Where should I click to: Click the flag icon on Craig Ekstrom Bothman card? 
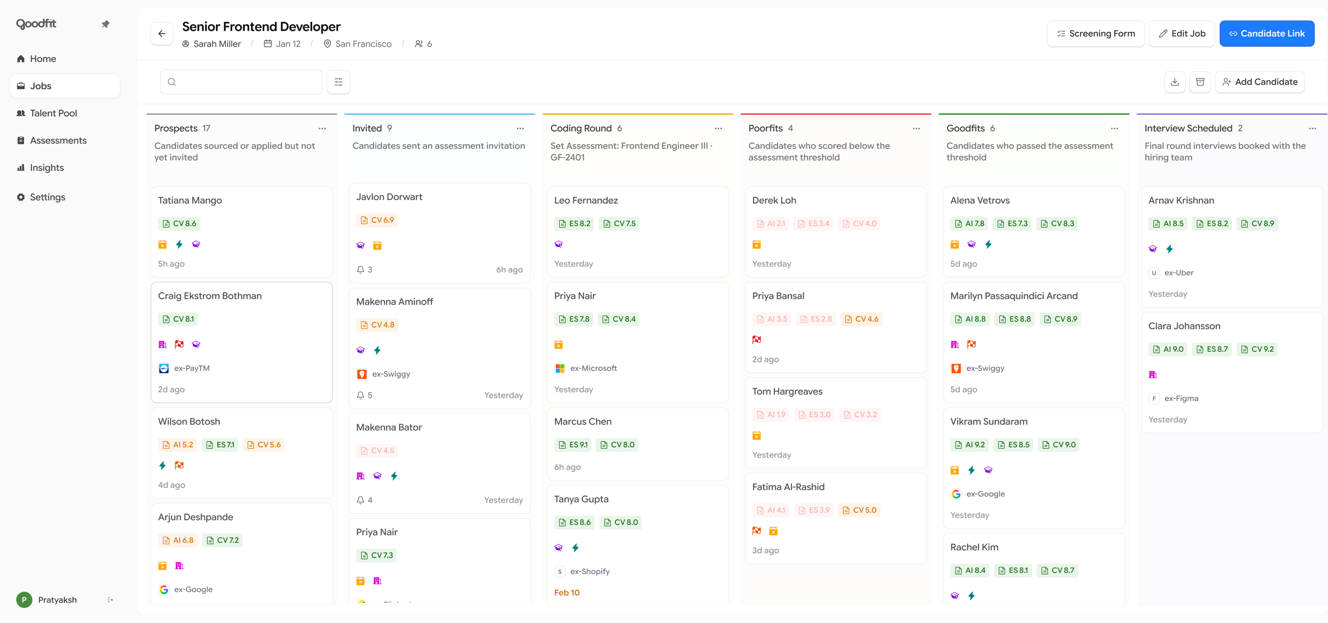179,344
